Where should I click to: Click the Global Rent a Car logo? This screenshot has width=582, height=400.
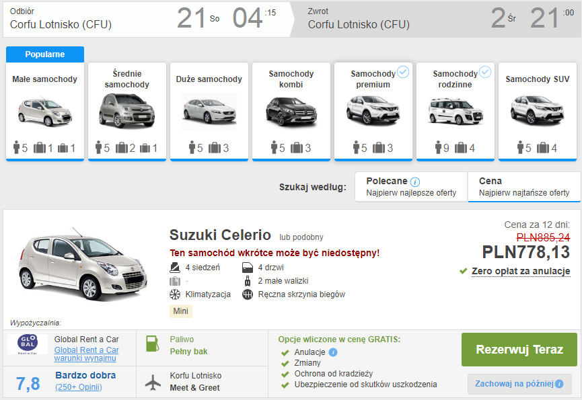pos(28,344)
